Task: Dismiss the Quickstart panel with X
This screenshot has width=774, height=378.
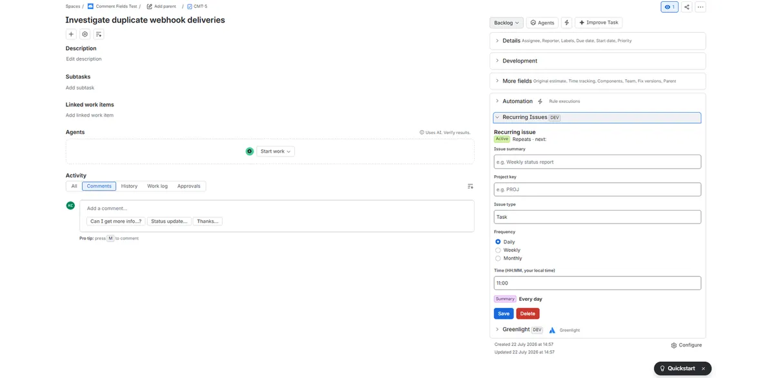Action: (703, 368)
